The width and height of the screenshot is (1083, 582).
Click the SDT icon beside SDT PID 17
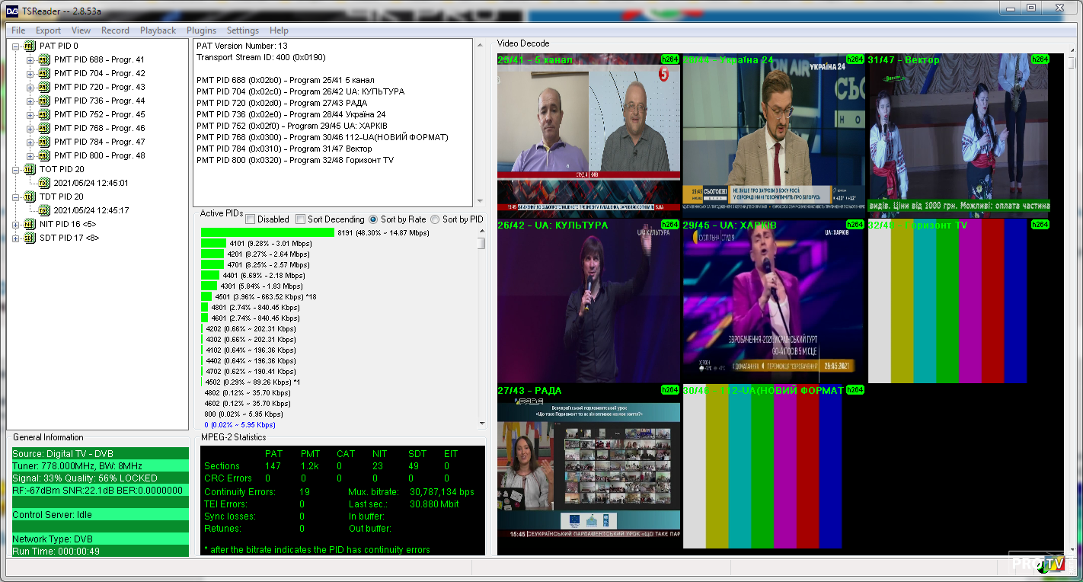click(x=29, y=238)
